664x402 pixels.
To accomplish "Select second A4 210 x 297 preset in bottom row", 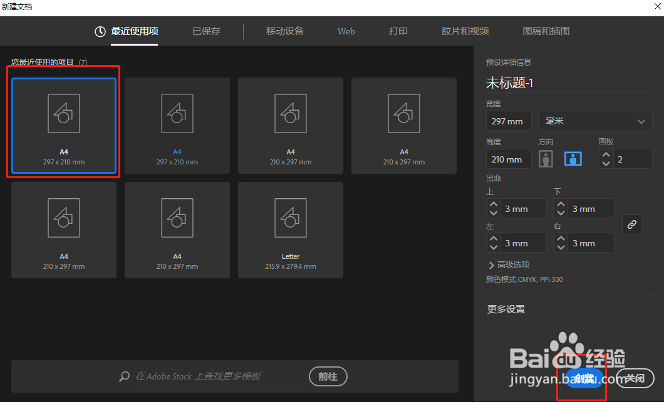I will point(177,230).
